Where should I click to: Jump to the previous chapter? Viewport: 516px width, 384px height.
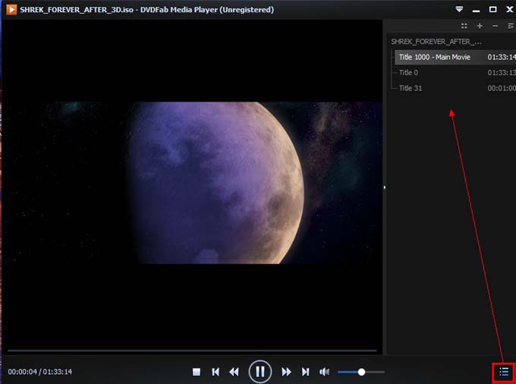[216, 372]
